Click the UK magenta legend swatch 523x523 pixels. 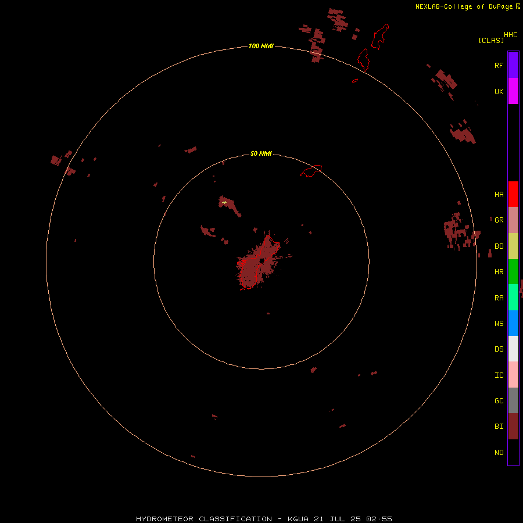point(513,91)
